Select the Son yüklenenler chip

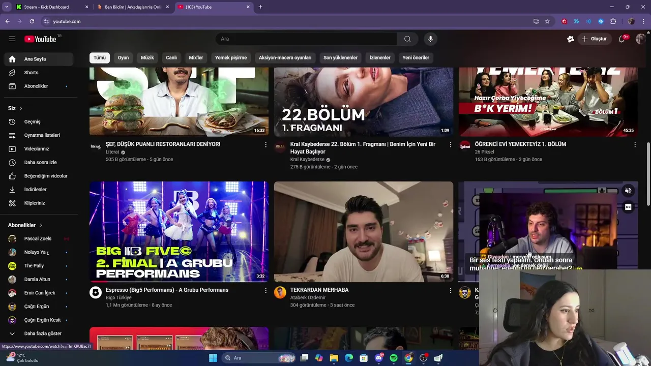point(340,57)
